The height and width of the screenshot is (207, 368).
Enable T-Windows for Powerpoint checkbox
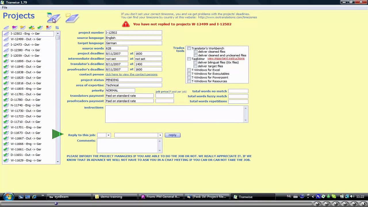coord(189,77)
